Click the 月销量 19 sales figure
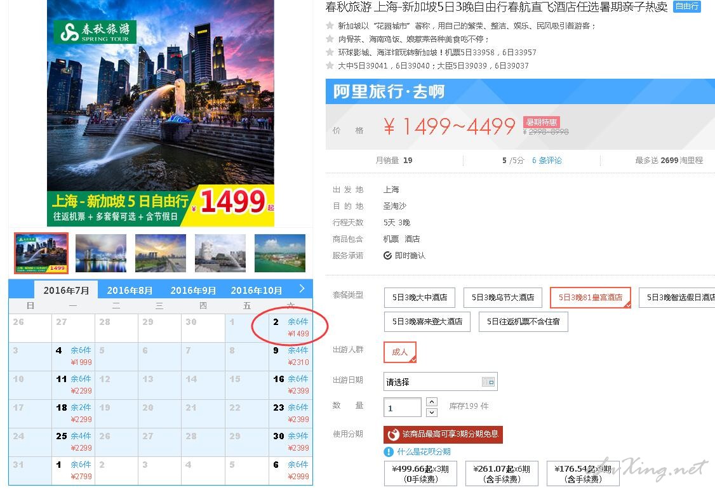 394,161
